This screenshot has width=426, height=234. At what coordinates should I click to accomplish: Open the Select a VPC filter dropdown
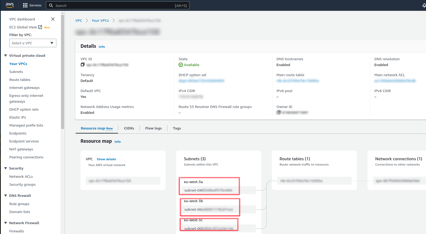pyautogui.click(x=33, y=43)
